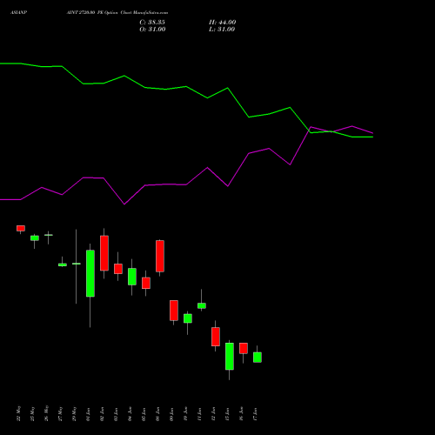Click the close value C: 38.35
Screen dimensions: 435x435
pyautogui.click(x=152, y=23)
